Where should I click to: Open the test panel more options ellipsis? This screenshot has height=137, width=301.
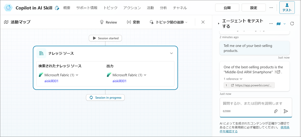(271, 24)
